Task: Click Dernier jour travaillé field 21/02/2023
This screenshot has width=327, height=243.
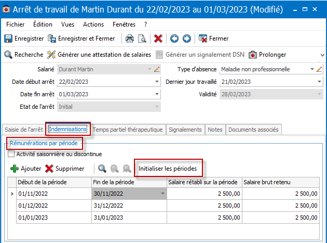Action: click(x=271, y=82)
